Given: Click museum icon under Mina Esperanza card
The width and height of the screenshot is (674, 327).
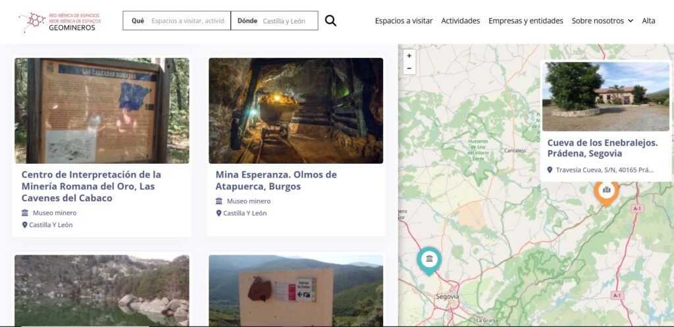Looking at the screenshot, I should [219, 201].
